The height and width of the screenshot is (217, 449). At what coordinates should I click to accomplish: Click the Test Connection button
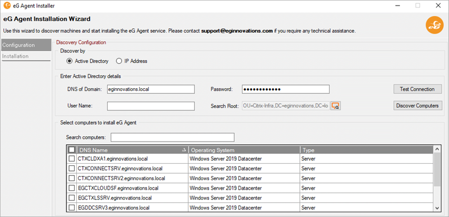point(418,89)
